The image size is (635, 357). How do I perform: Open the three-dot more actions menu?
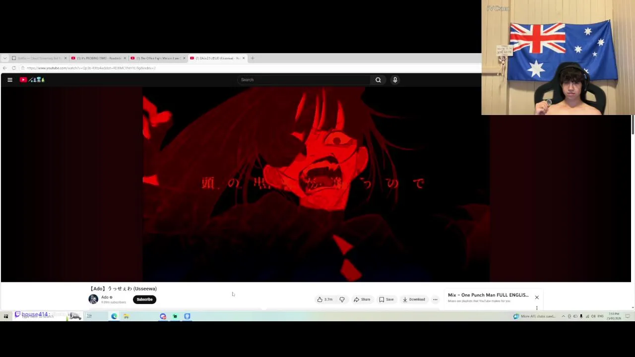pos(435,299)
